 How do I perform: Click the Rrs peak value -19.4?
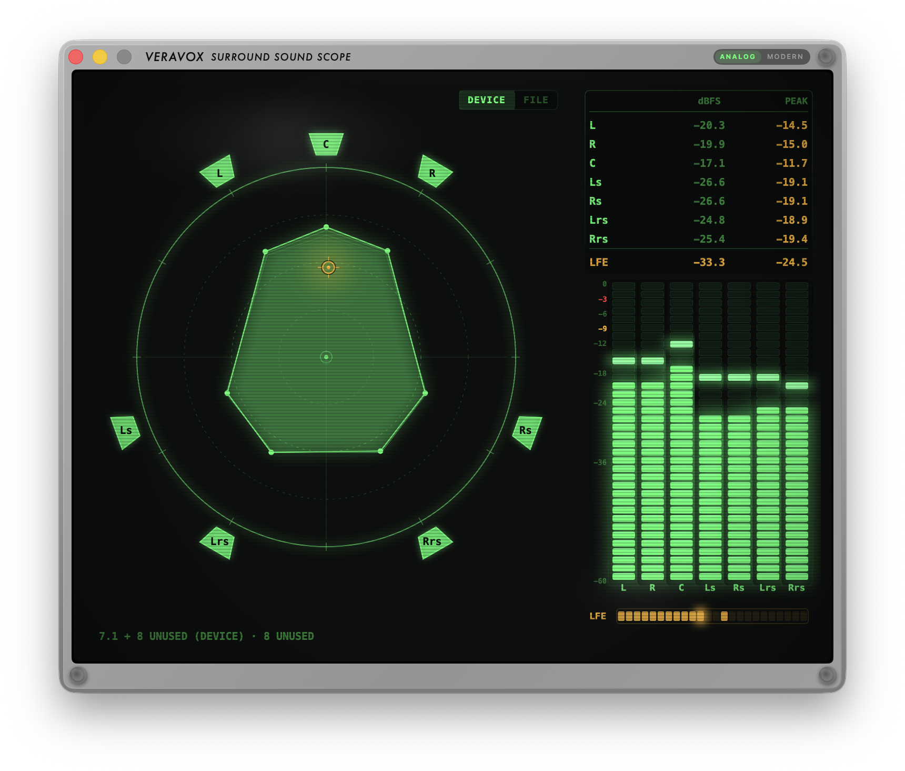pos(792,239)
